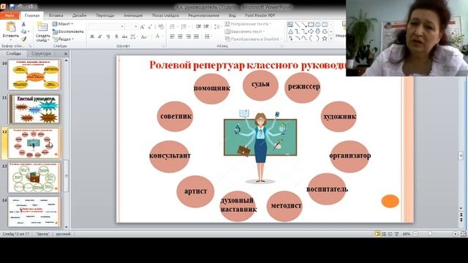
Task: Open Align Text (Выровнять текст) dropdown
Action: coord(245,31)
